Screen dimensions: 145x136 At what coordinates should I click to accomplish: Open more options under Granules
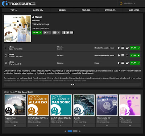[84, 126]
